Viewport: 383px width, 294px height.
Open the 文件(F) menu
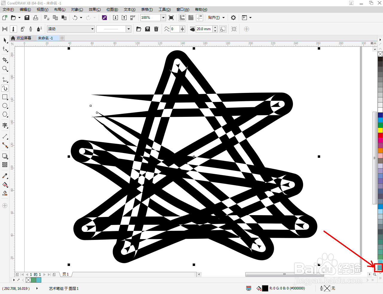[8, 10]
